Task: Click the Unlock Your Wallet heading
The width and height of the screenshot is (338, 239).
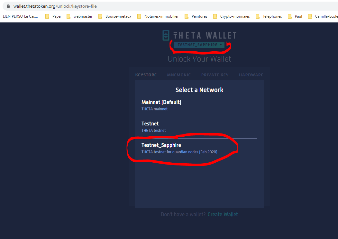Action: point(199,59)
